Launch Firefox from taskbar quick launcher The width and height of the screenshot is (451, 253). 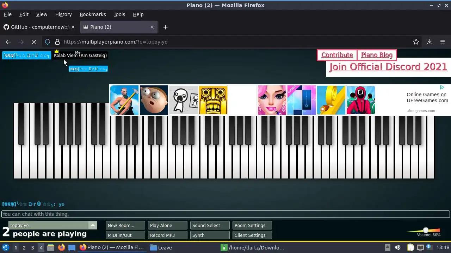coord(61,247)
